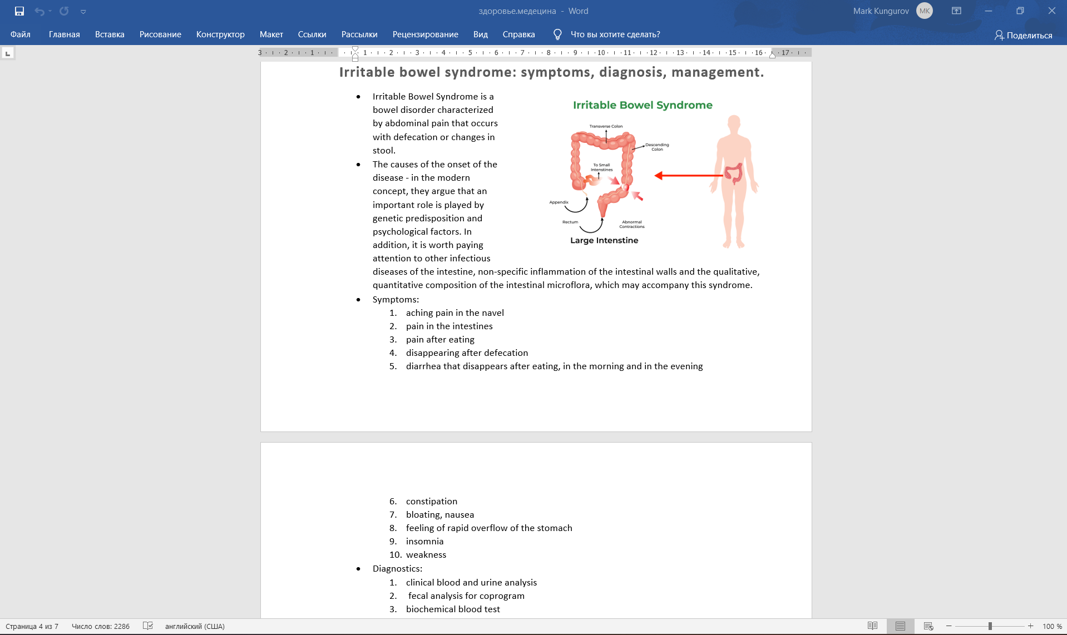The width and height of the screenshot is (1067, 635).
Task: Switch to Read Mode view
Action: click(872, 626)
